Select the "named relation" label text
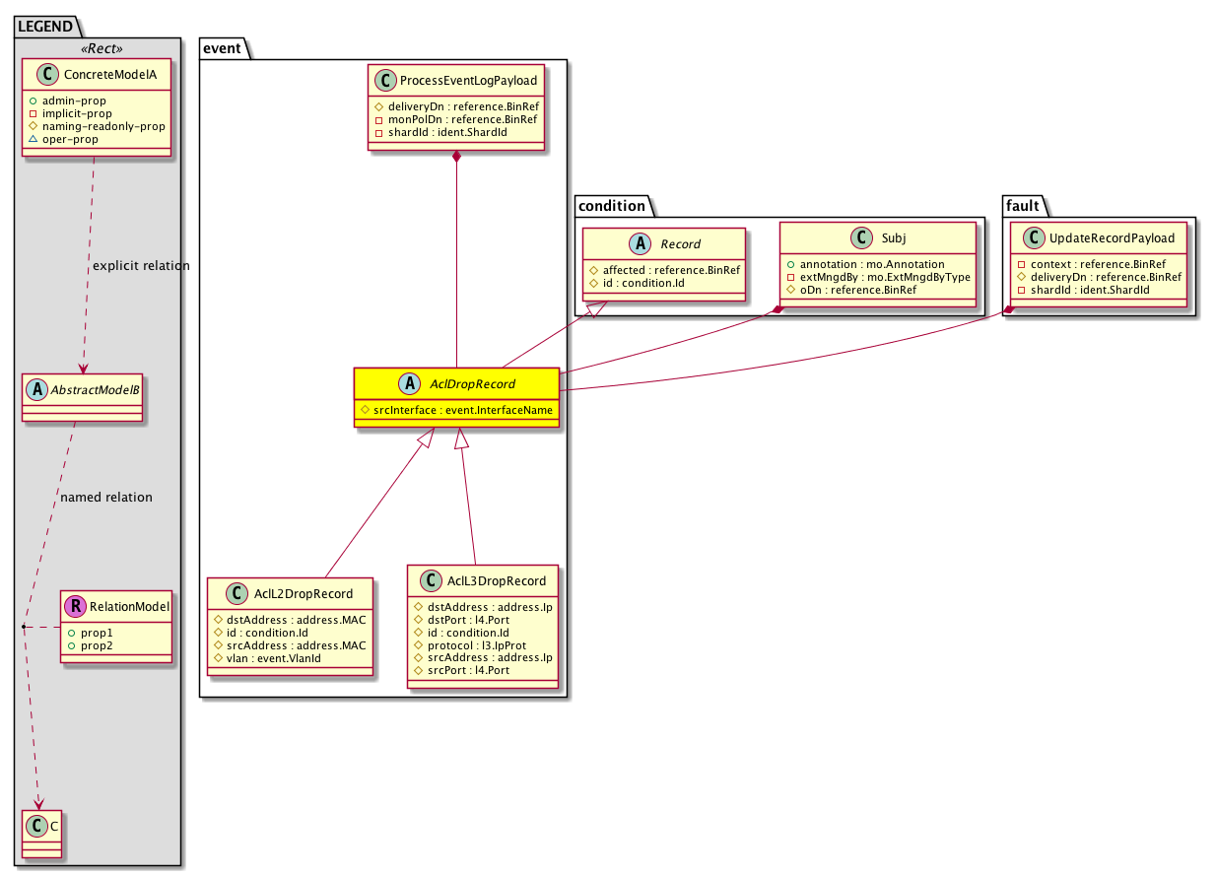 [106, 498]
